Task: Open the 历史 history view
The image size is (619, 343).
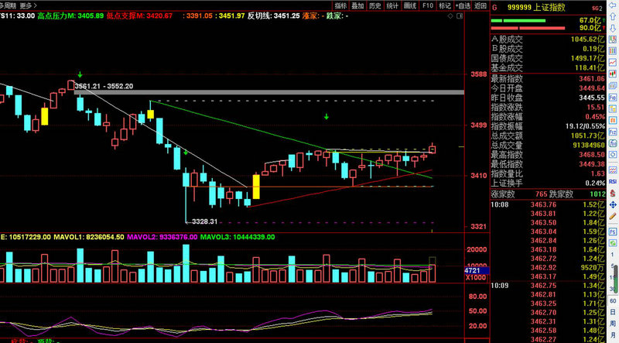Action: point(375,5)
